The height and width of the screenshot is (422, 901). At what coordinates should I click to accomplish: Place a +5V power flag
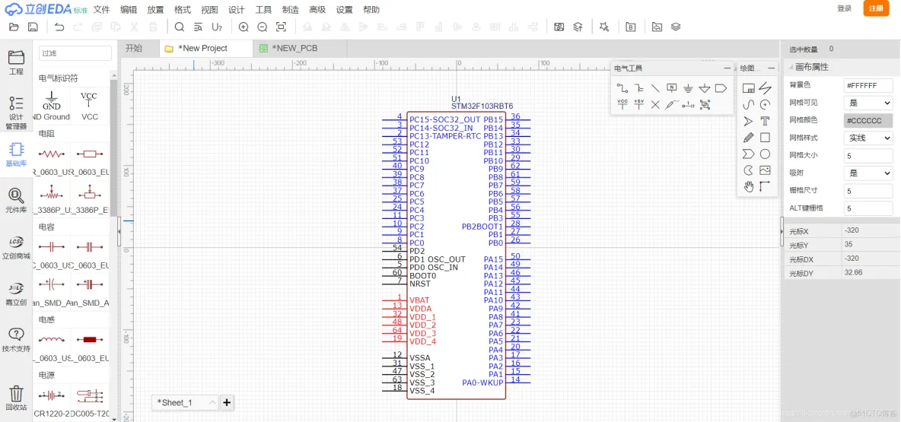click(x=639, y=104)
